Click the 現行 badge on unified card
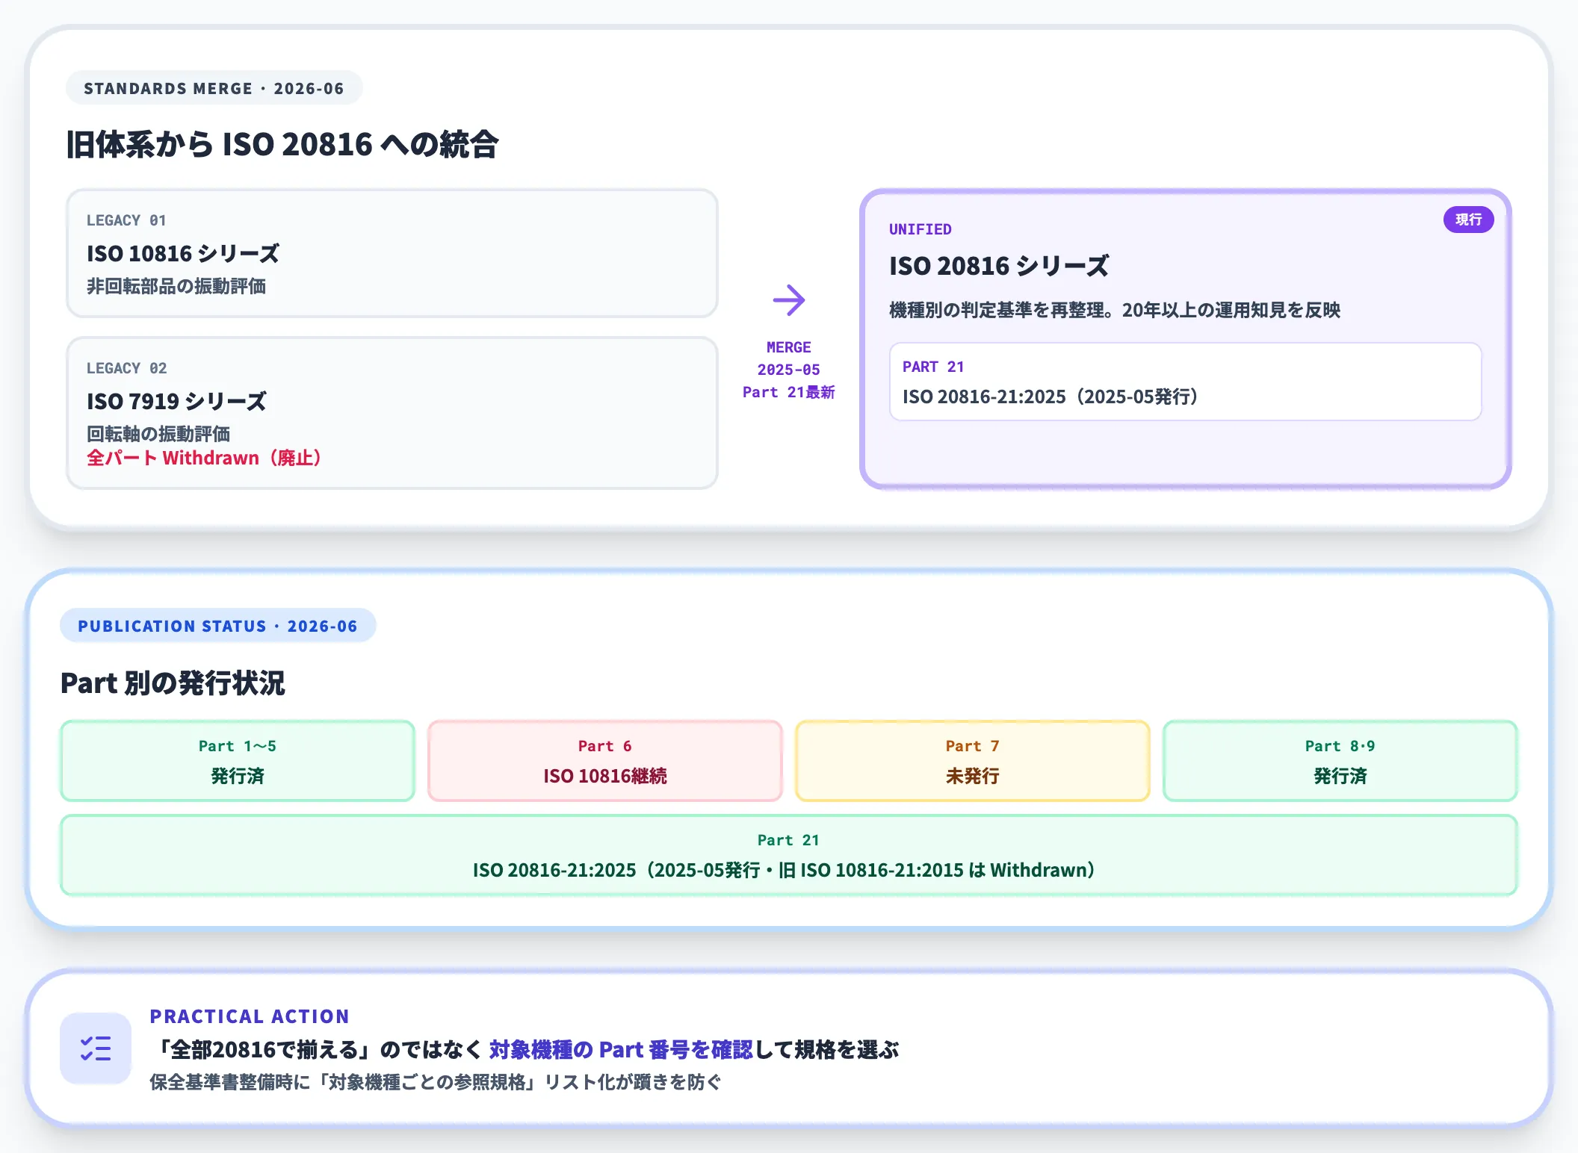 [x=1468, y=220]
